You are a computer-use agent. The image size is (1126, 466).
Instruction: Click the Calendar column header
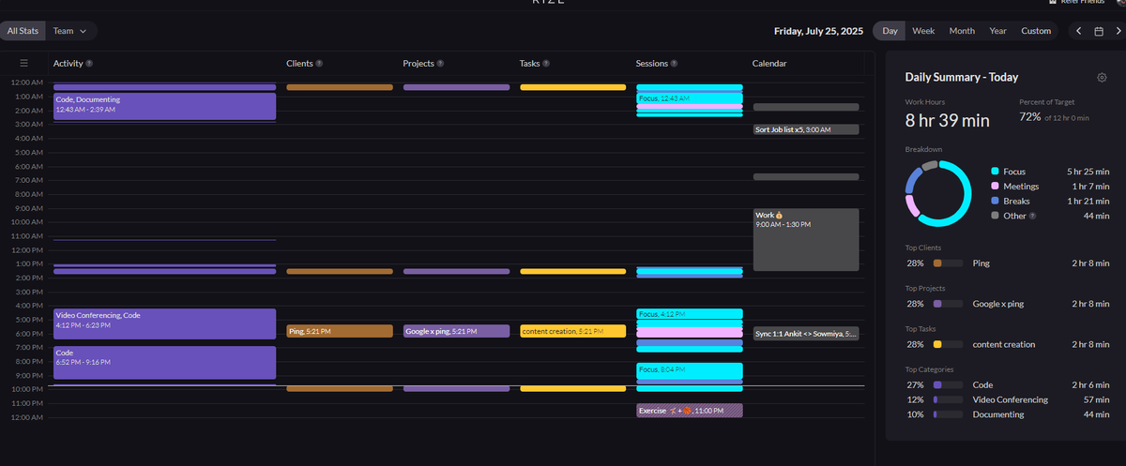(x=769, y=64)
